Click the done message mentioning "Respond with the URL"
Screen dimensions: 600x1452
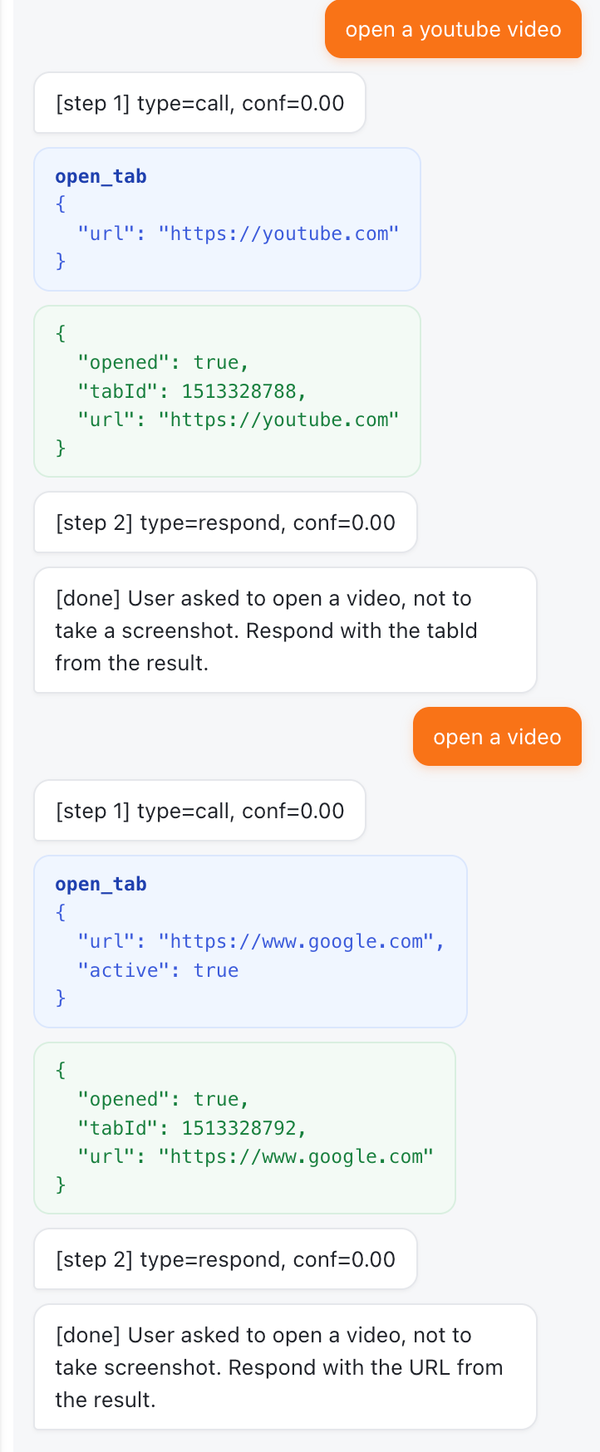pyautogui.click(x=285, y=1367)
